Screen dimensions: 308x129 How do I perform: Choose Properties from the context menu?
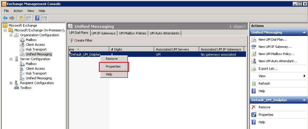click(x=114, y=66)
